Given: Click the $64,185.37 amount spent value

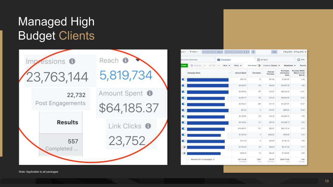Looking at the screenshot, I should pos(129,108).
